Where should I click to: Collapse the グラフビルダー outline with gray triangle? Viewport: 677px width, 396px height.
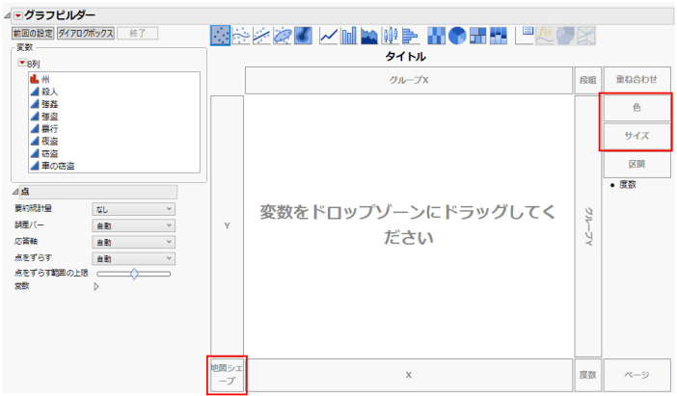click(x=8, y=16)
